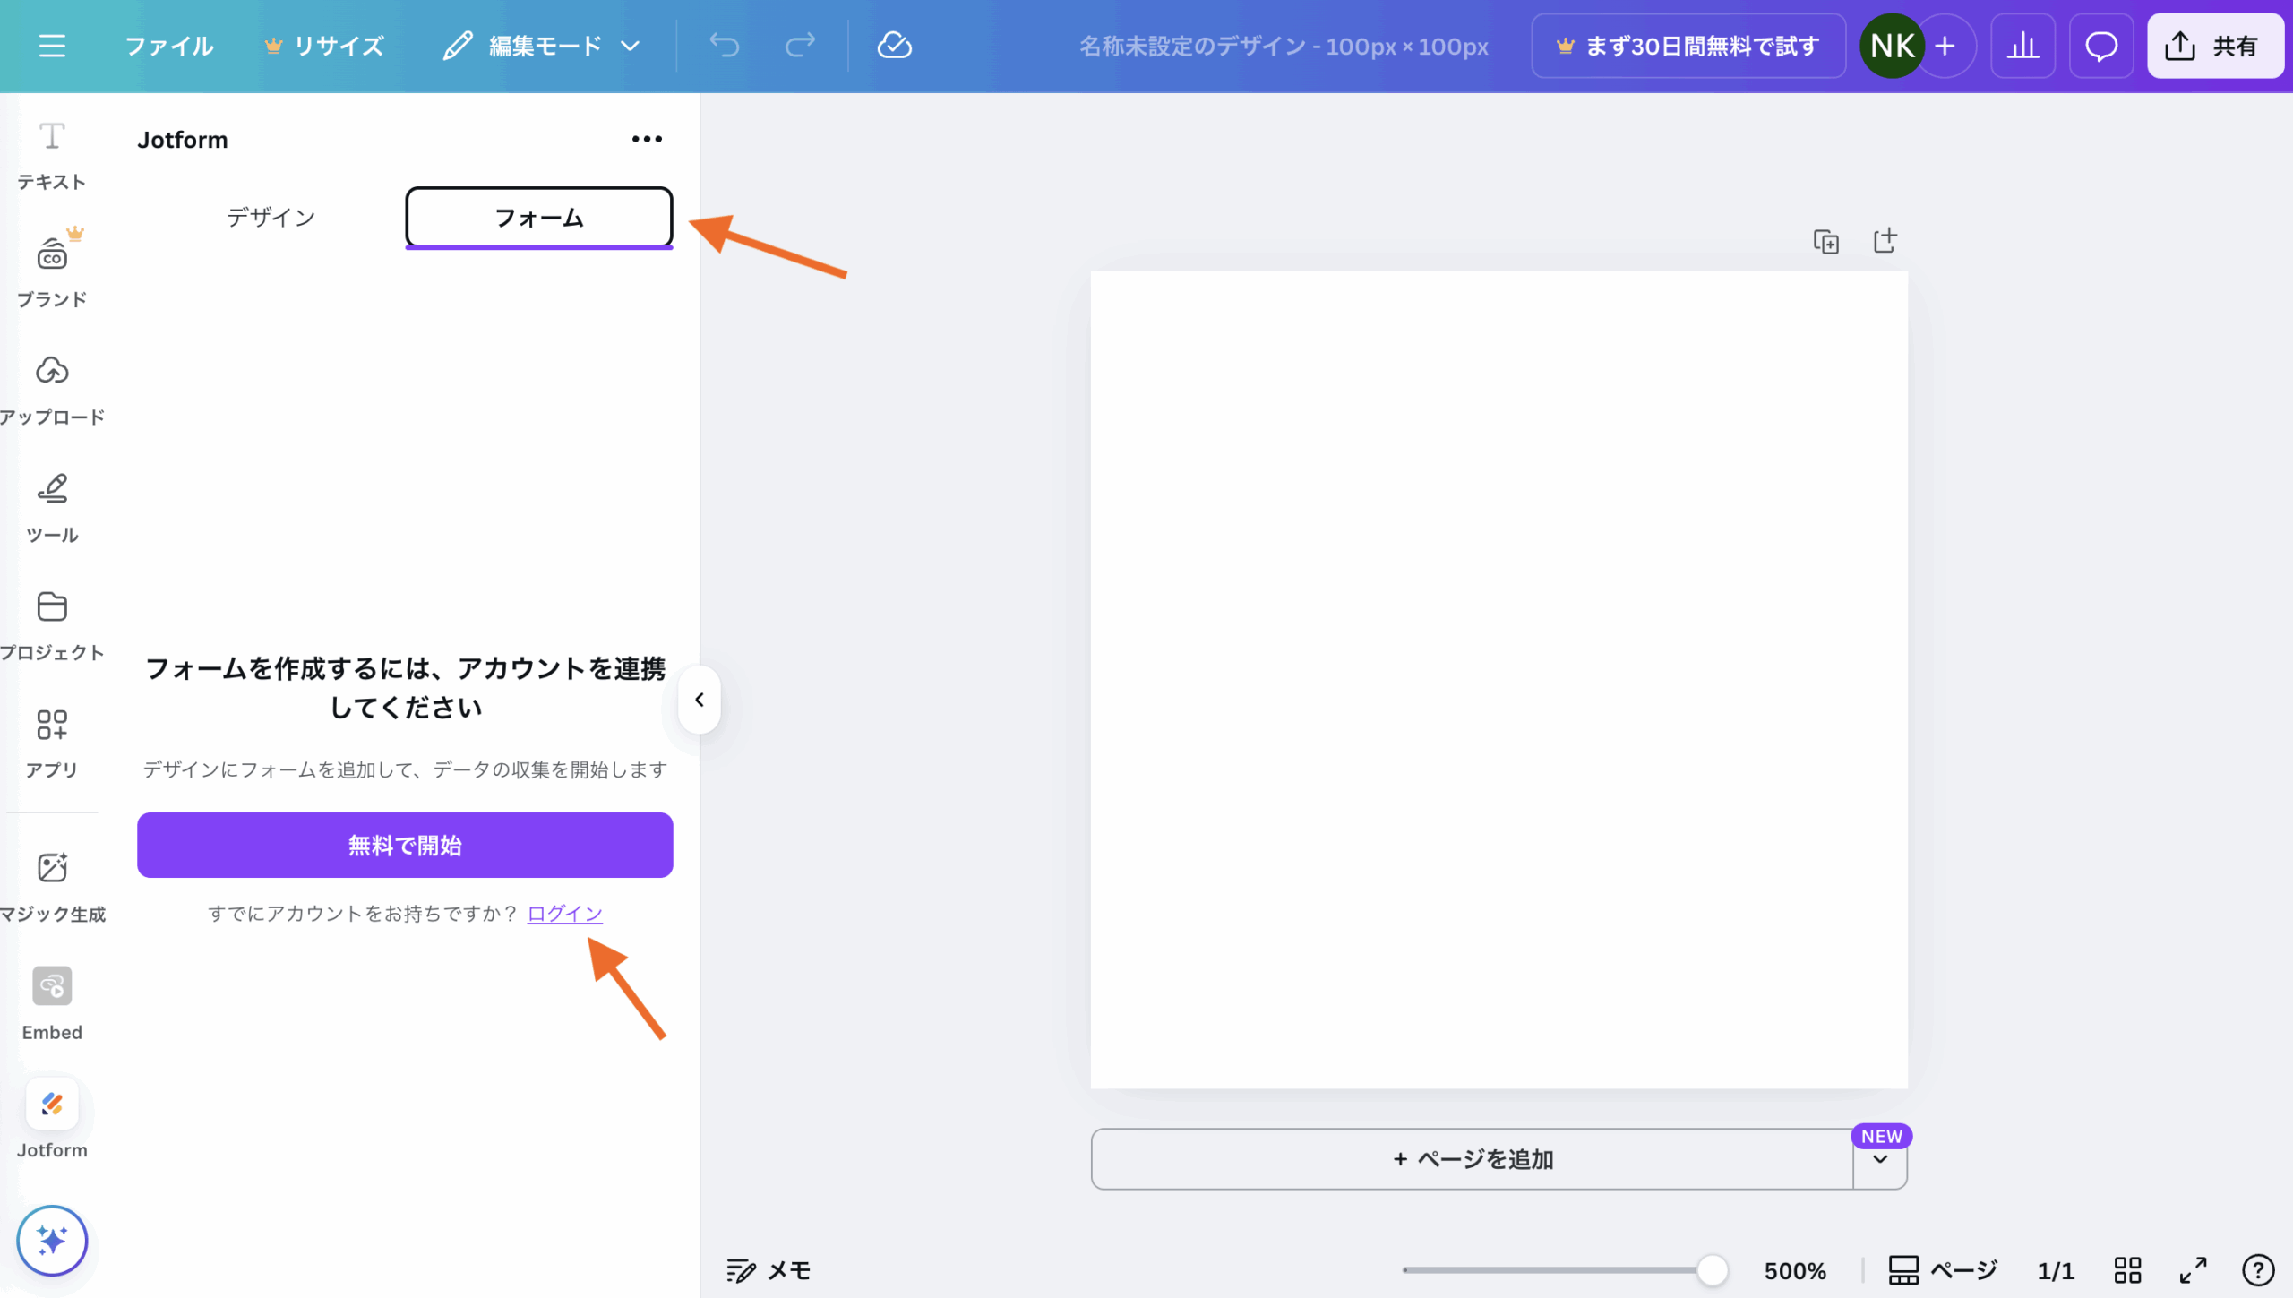Click the ページを追加 button
Image resolution: width=2293 pixels, height=1298 pixels.
(1472, 1159)
